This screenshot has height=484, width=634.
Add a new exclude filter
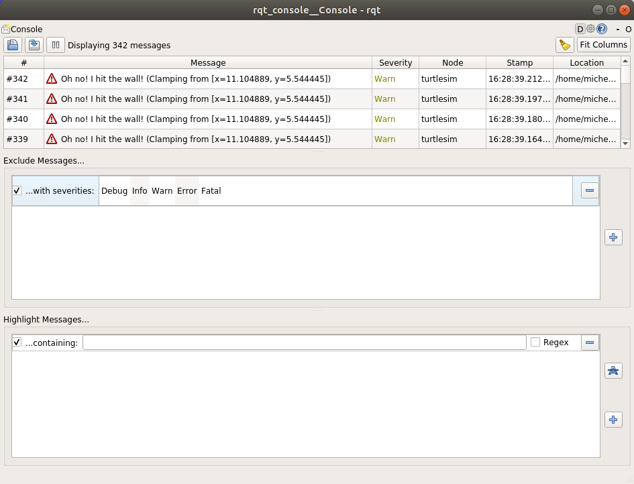613,237
